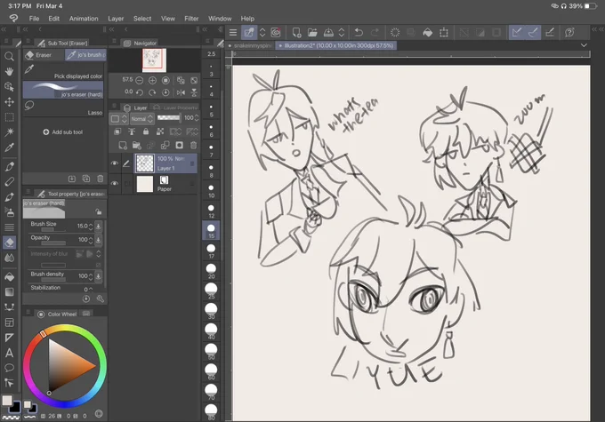Adjust Opacity stepper arrows in Tool property

pyautogui.click(x=91, y=240)
